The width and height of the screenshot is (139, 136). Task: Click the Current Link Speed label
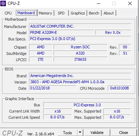coord(24,117)
